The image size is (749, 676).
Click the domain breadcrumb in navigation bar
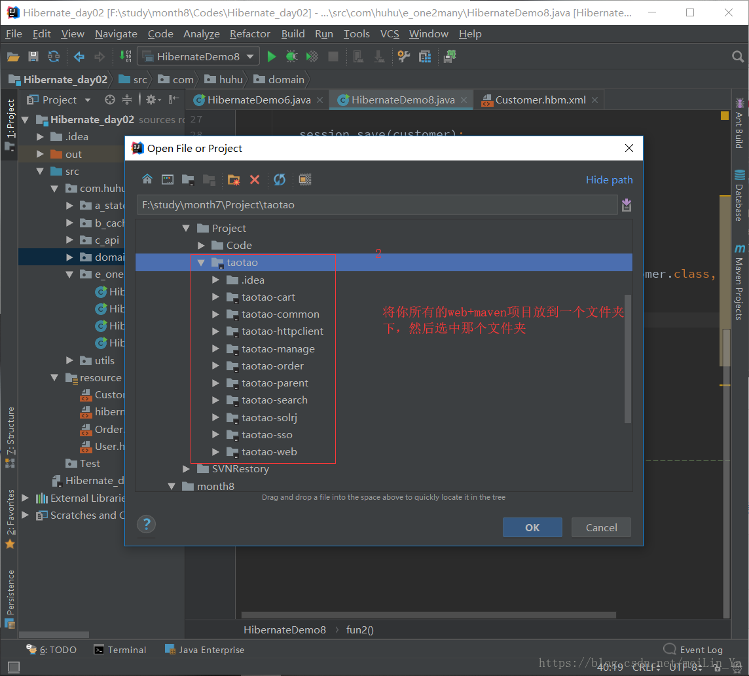[x=279, y=79]
